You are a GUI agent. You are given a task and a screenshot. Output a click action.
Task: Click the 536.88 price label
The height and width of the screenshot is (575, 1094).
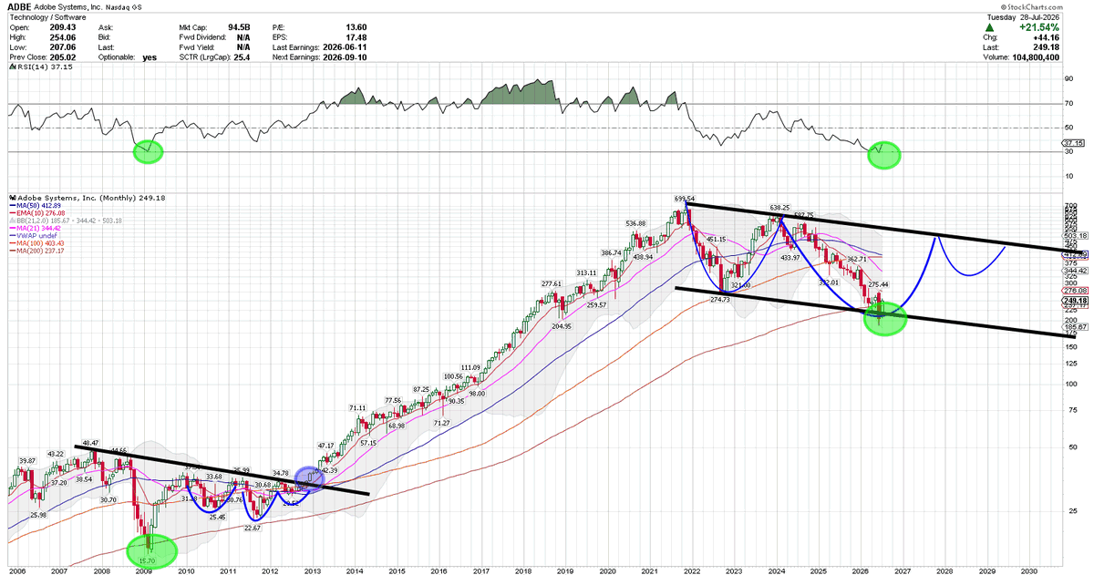click(635, 223)
